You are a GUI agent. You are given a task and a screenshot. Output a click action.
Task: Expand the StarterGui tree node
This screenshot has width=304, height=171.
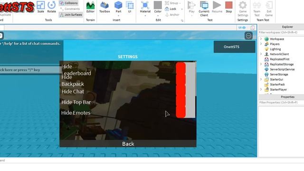(x=261, y=79)
